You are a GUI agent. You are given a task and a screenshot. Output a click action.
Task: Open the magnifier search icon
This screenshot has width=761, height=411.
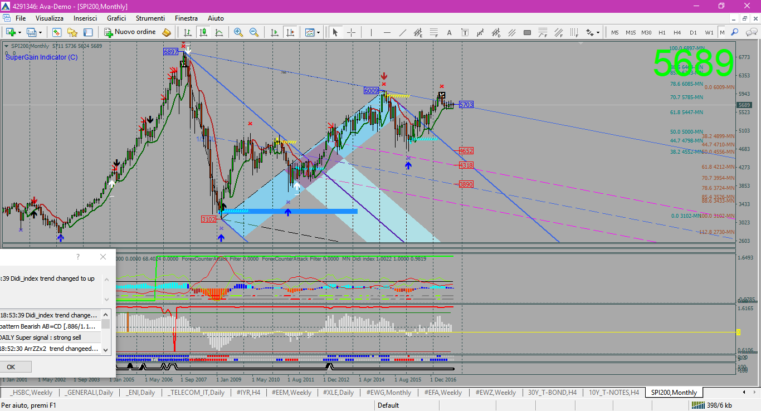[x=735, y=32]
